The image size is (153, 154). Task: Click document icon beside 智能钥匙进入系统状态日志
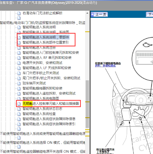pos(19,109)
